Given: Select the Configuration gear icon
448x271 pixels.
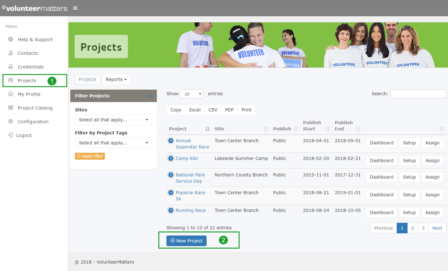Looking at the screenshot, I should 10,121.
